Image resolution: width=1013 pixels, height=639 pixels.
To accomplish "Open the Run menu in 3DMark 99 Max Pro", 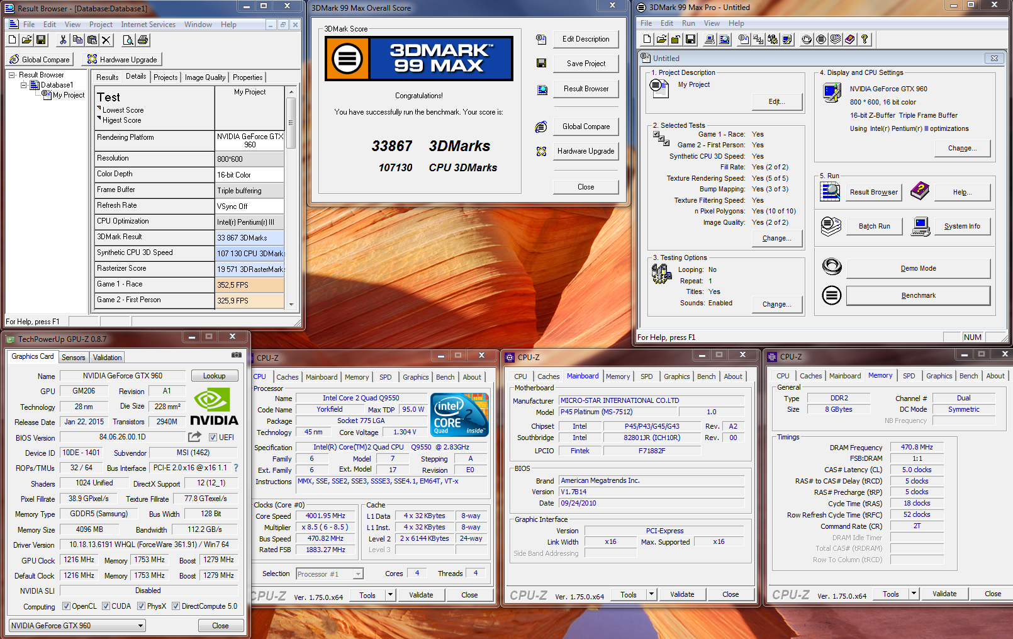I will click(x=688, y=23).
